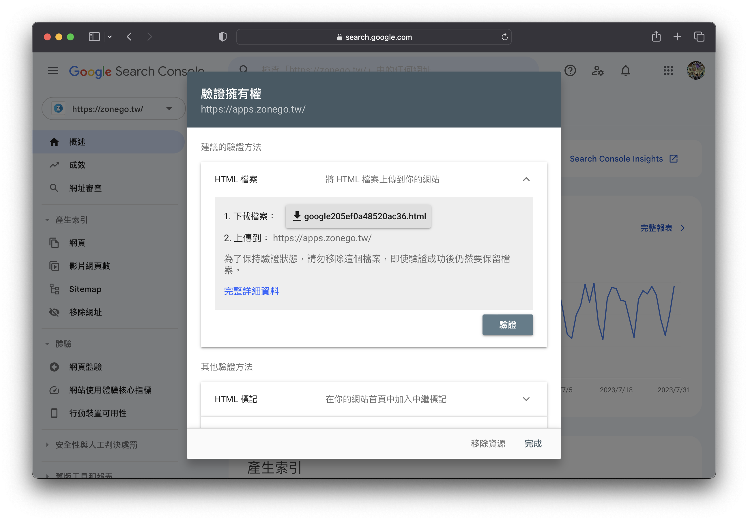Viewport: 748px width, 521px height.
Task: Click the phone icon beside 行動裝置可用性
Action: (54, 414)
